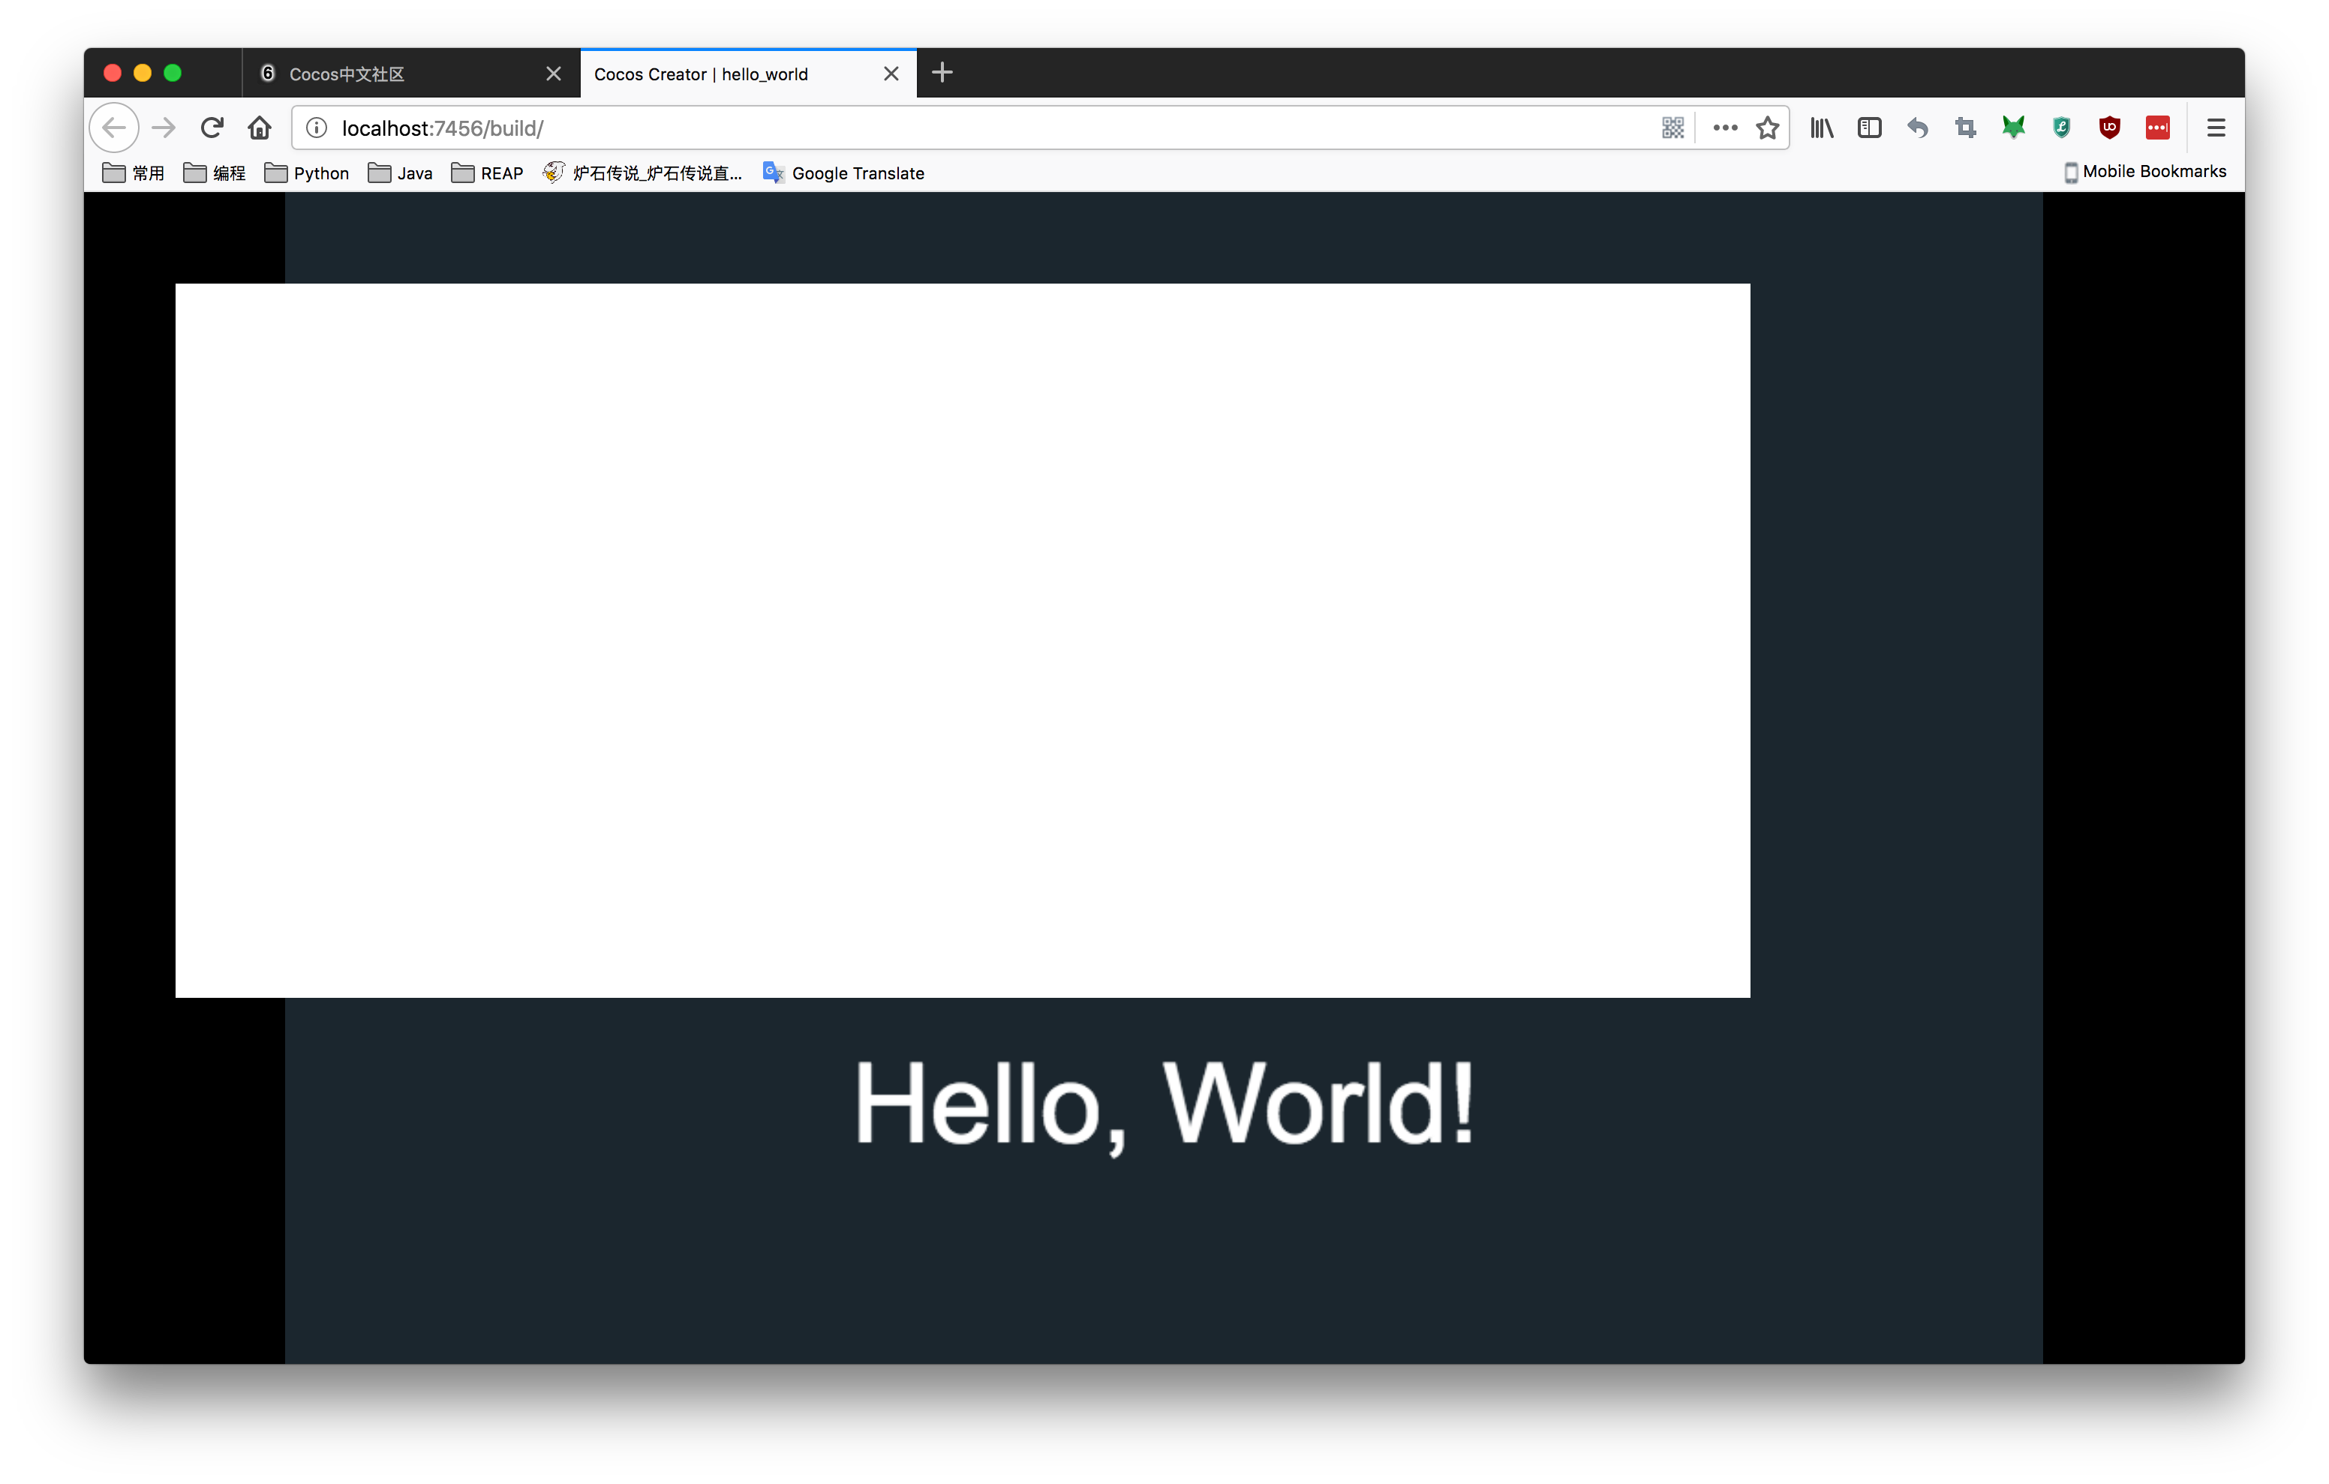Open the uBlock Origin shield icon
Screen dimensions: 2329x1484
(2109, 128)
